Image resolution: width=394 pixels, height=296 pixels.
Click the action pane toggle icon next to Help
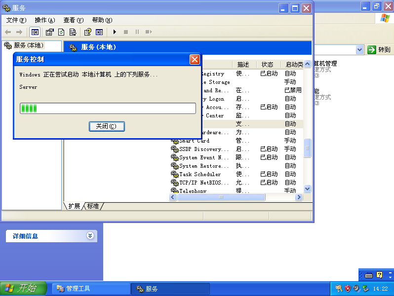[99, 32]
